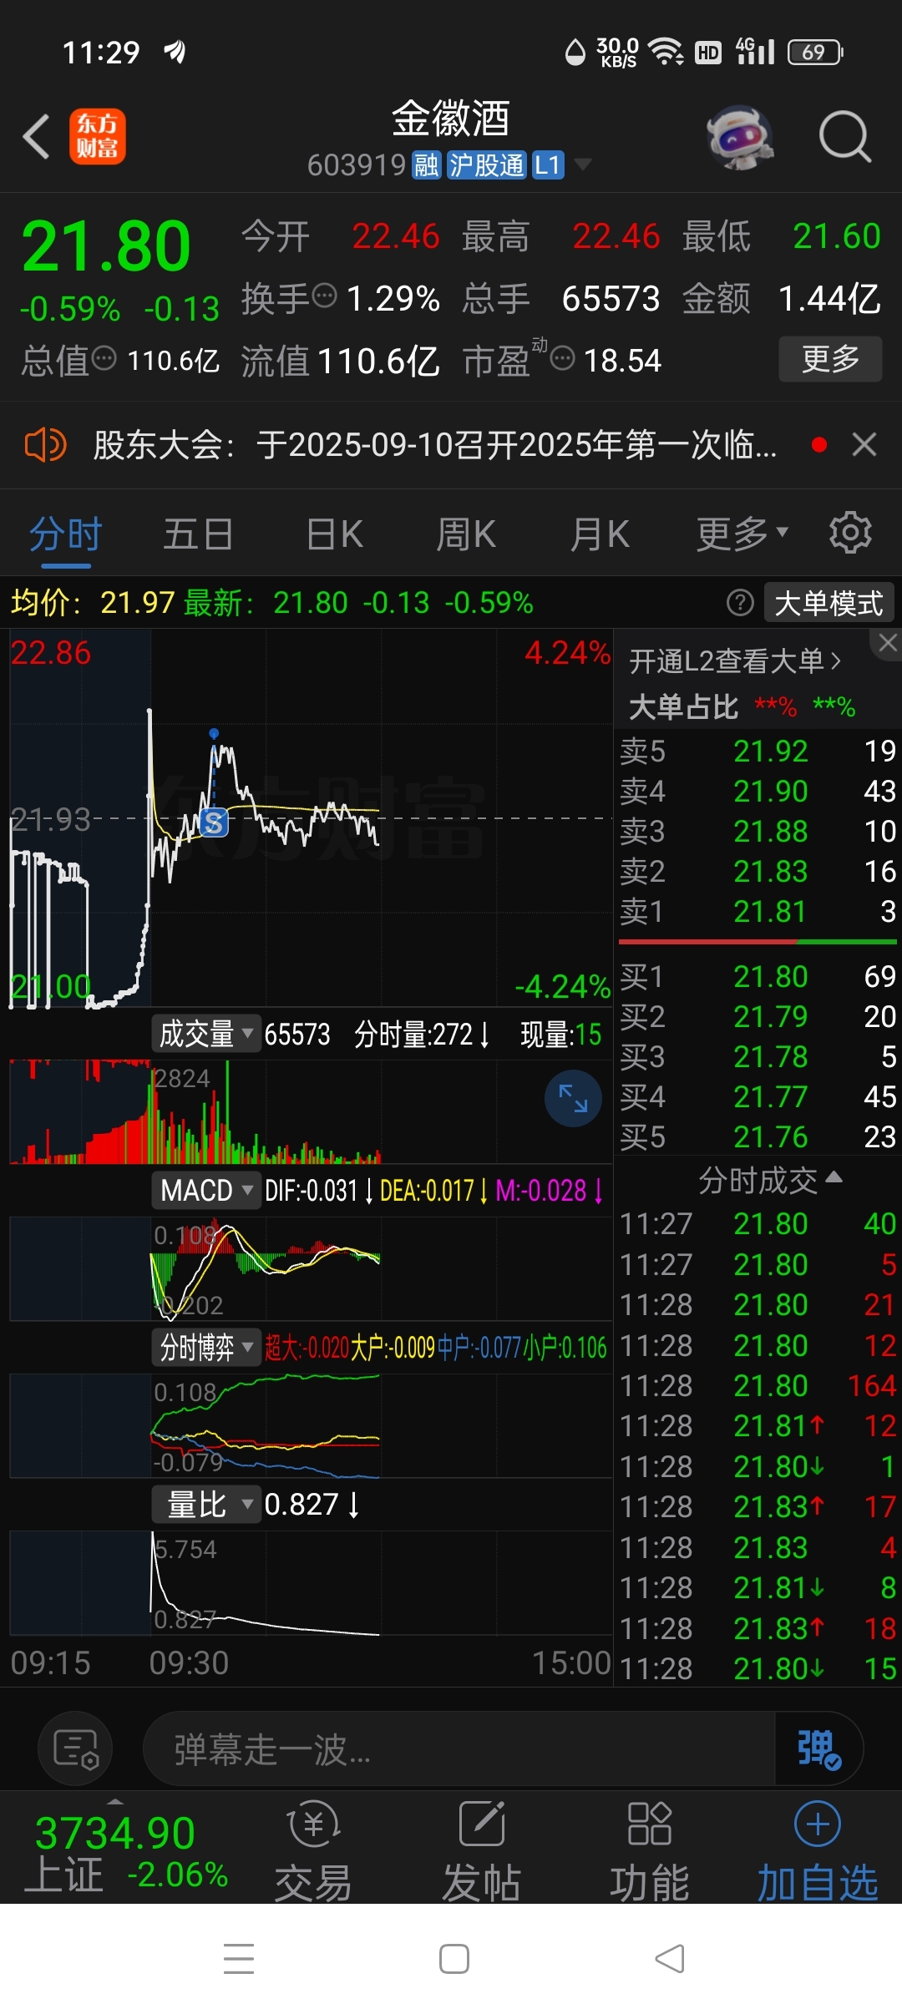The image size is (902, 2014).
Task: Select 买5 price 21.76 row
Action: (758, 1136)
